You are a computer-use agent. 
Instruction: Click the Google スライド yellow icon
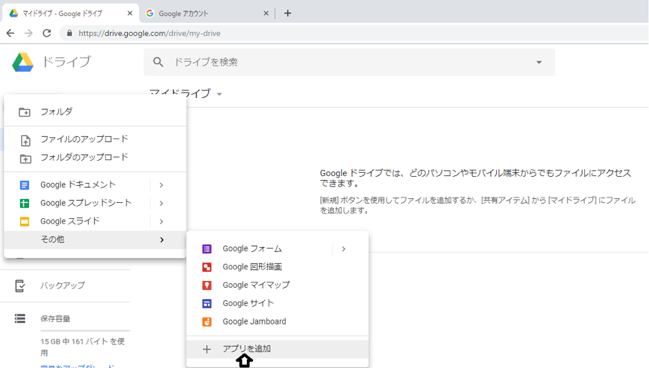click(24, 221)
